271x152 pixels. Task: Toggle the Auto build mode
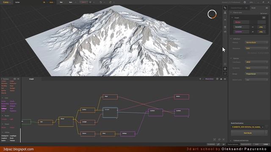tap(51, 2)
